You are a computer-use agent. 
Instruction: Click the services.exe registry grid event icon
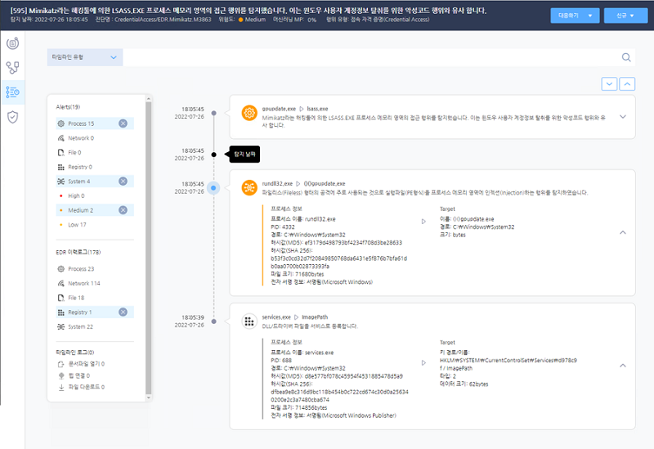point(249,321)
